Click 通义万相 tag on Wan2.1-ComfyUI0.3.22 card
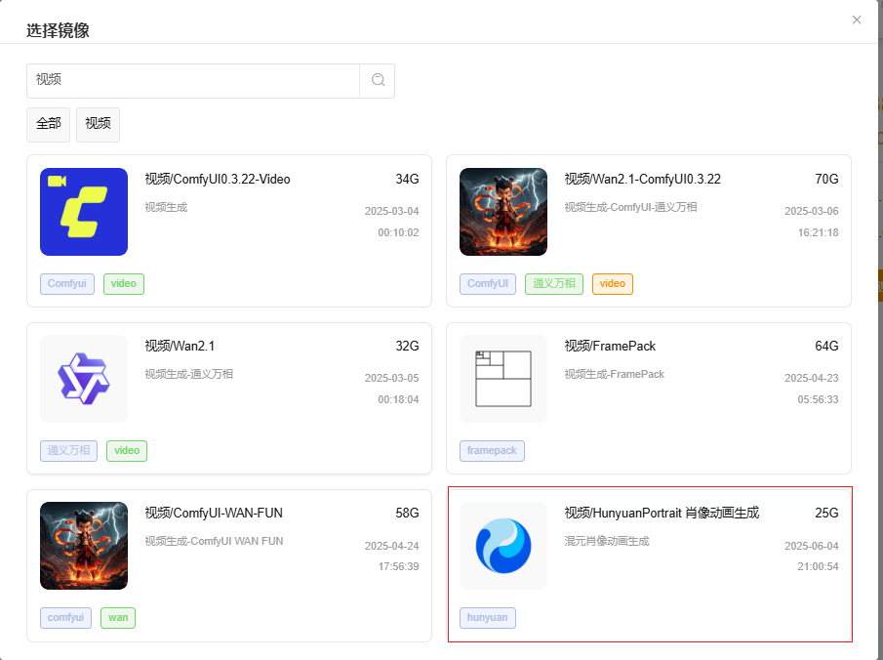883x660 pixels. pos(554,283)
